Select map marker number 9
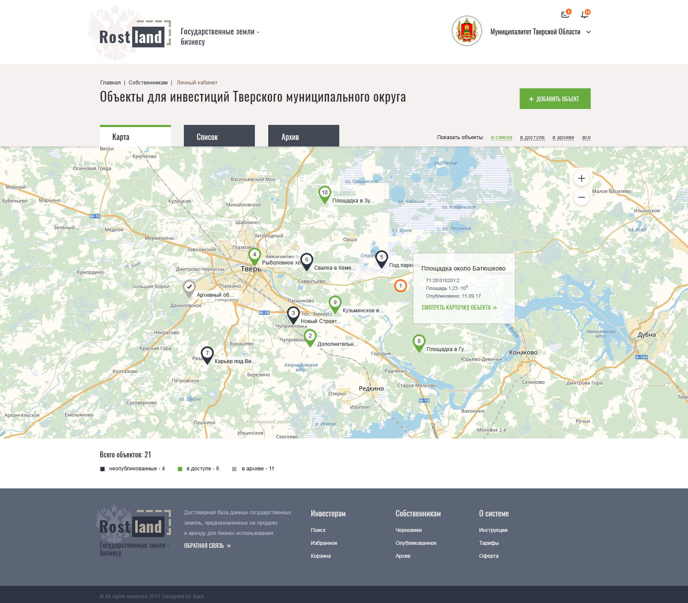The image size is (688, 603). coord(335,304)
